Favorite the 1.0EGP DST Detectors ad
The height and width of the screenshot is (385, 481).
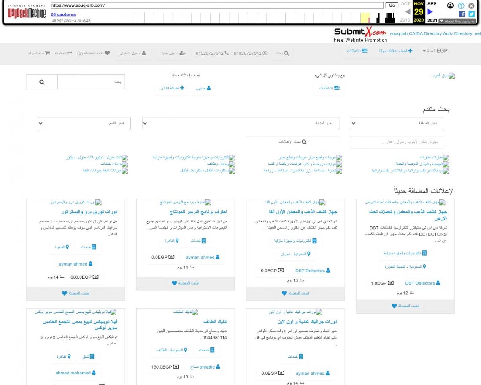point(405,306)
